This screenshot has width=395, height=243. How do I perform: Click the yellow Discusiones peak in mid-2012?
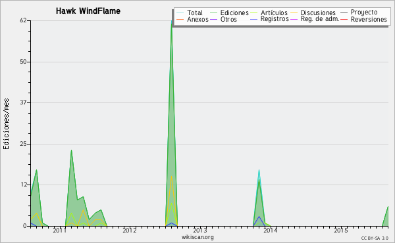(x=172, y=177)
